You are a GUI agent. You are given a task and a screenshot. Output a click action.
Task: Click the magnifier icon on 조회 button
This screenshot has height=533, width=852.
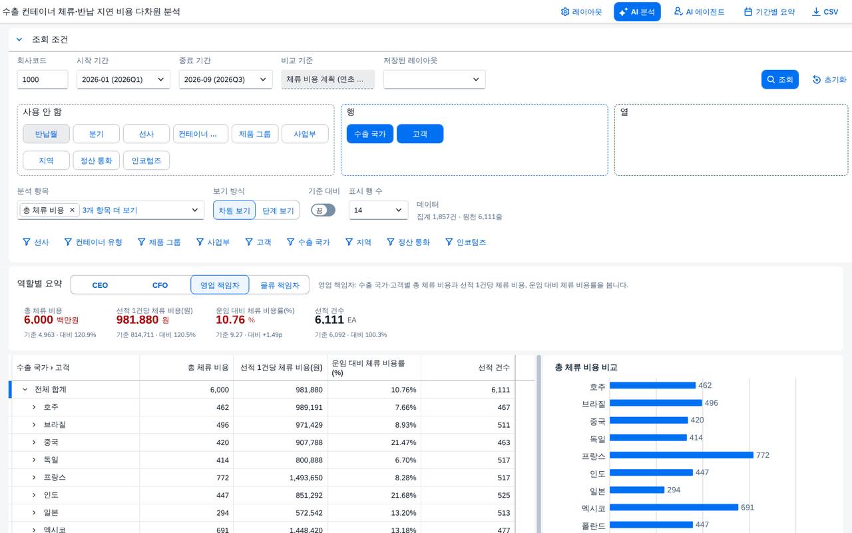771,79
